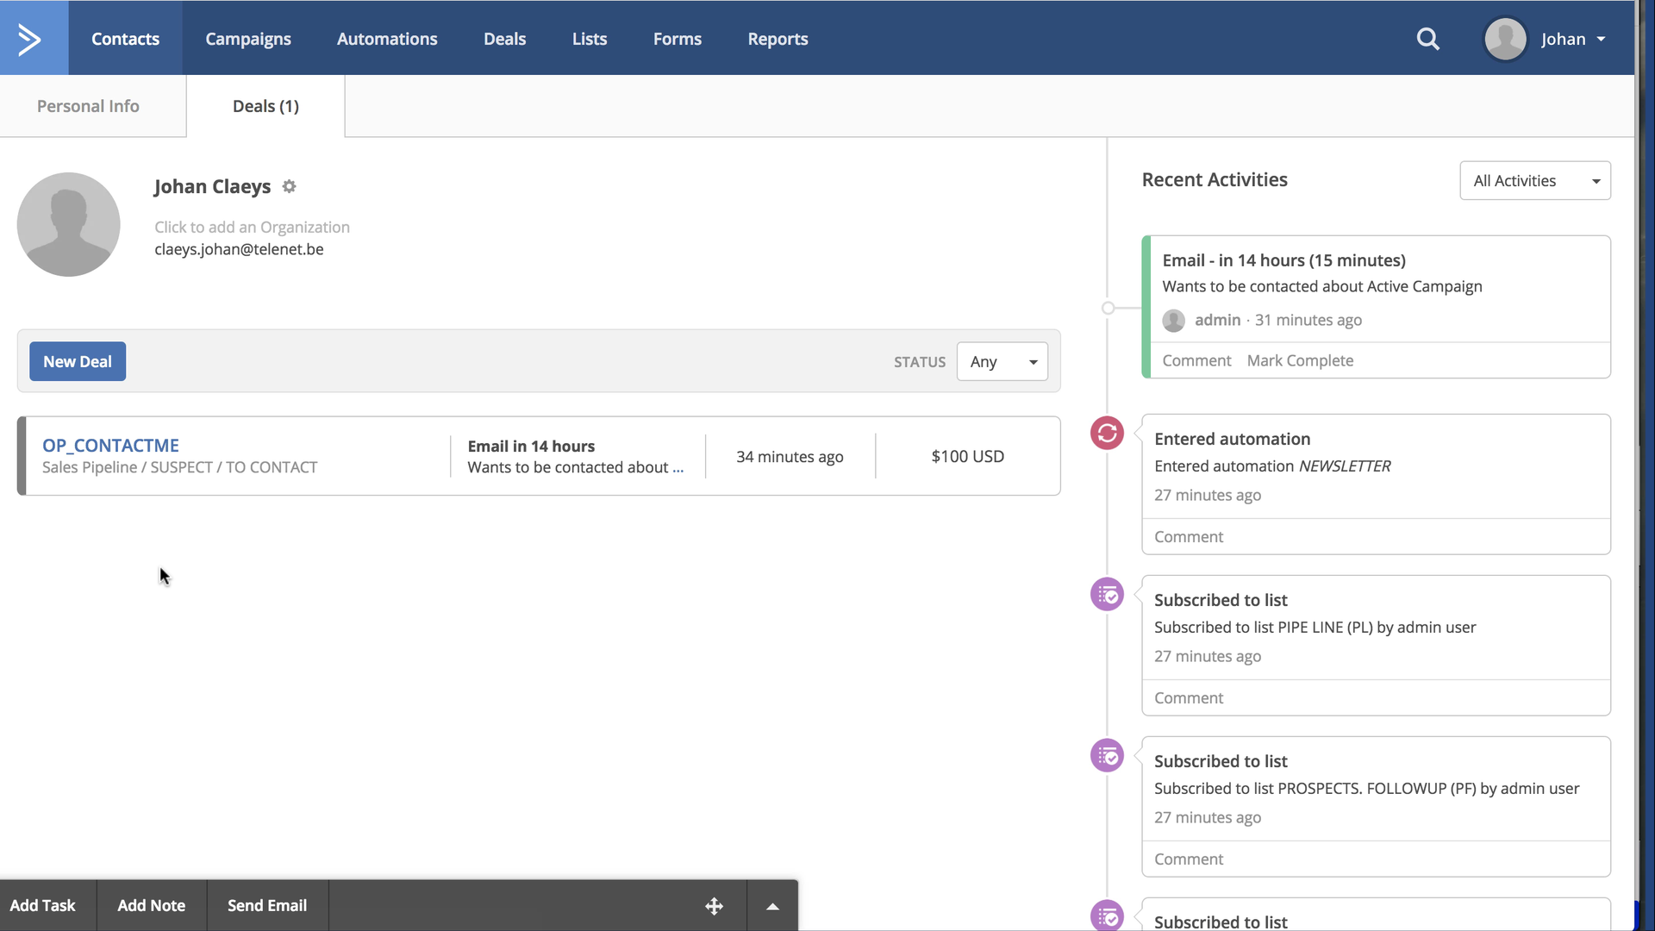Open the Lists menu

point(590,39)
